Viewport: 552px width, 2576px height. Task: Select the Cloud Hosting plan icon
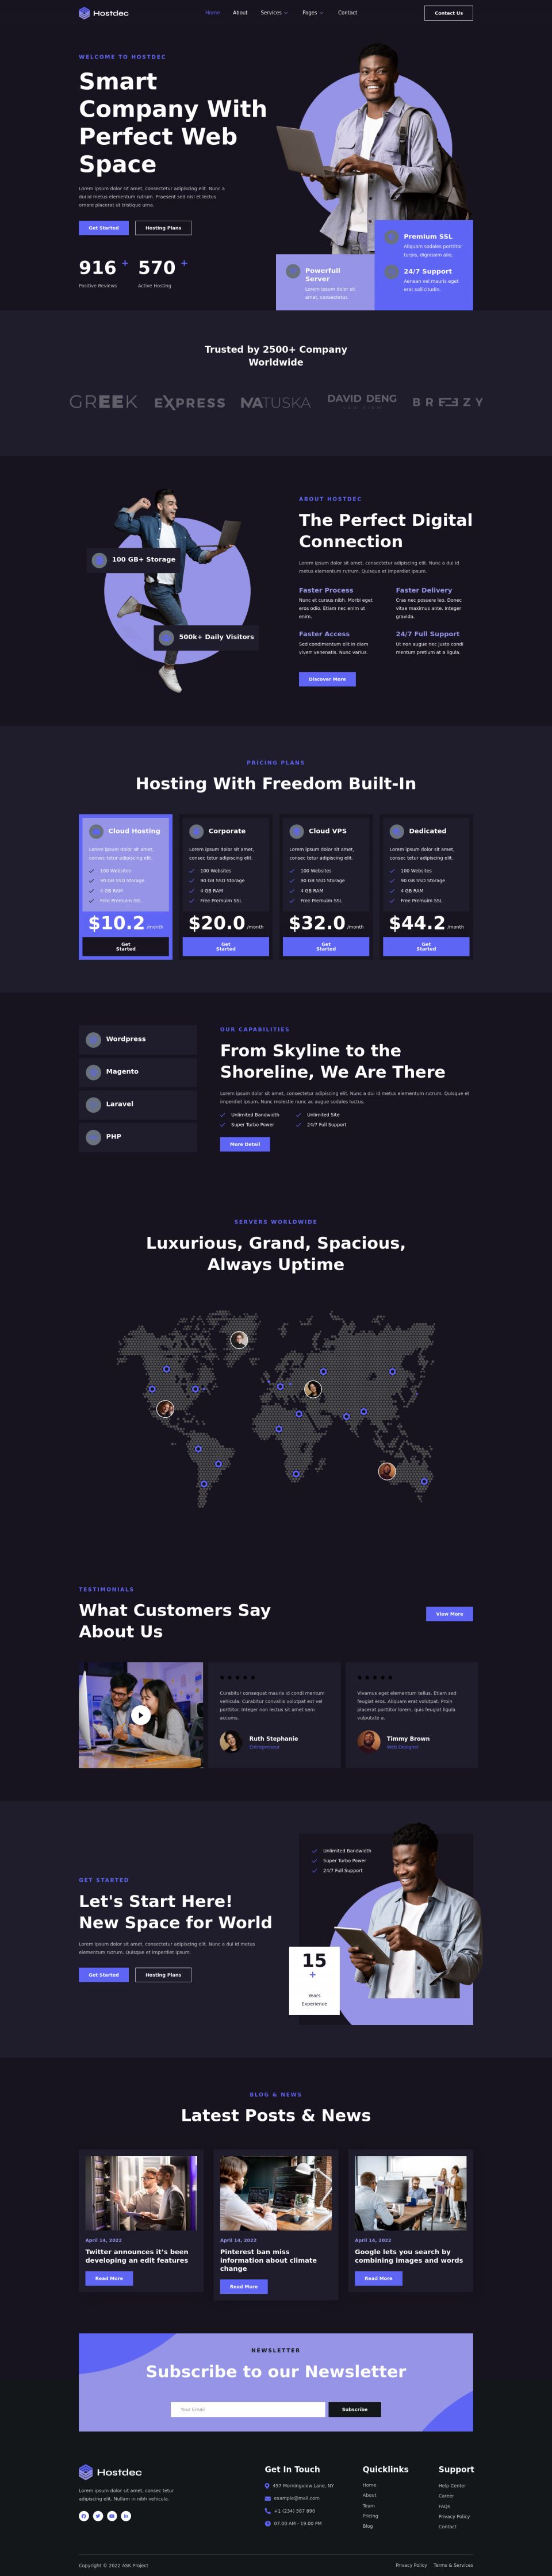click(96, 831)
